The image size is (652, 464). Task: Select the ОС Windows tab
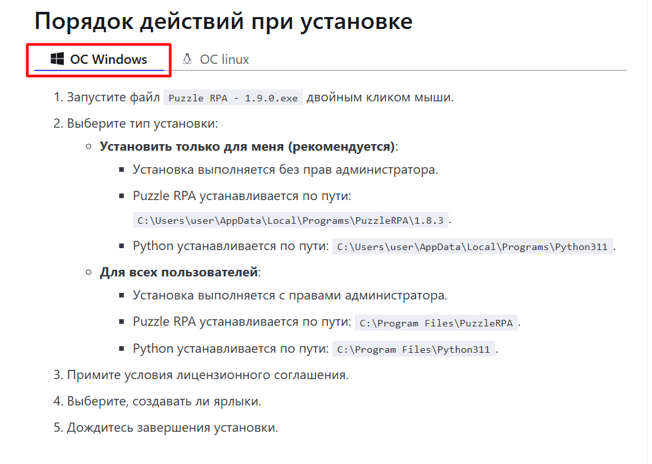99,59
